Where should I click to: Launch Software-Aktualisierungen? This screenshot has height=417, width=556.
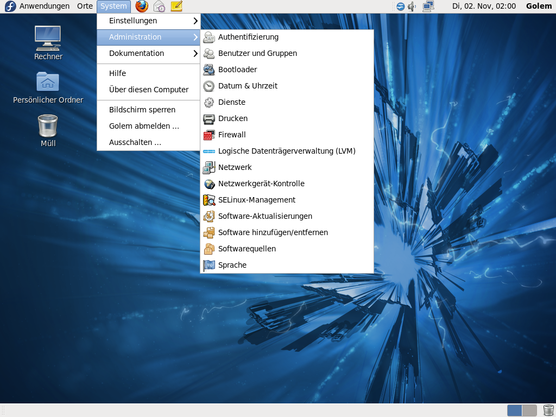[x=266, y=216]
